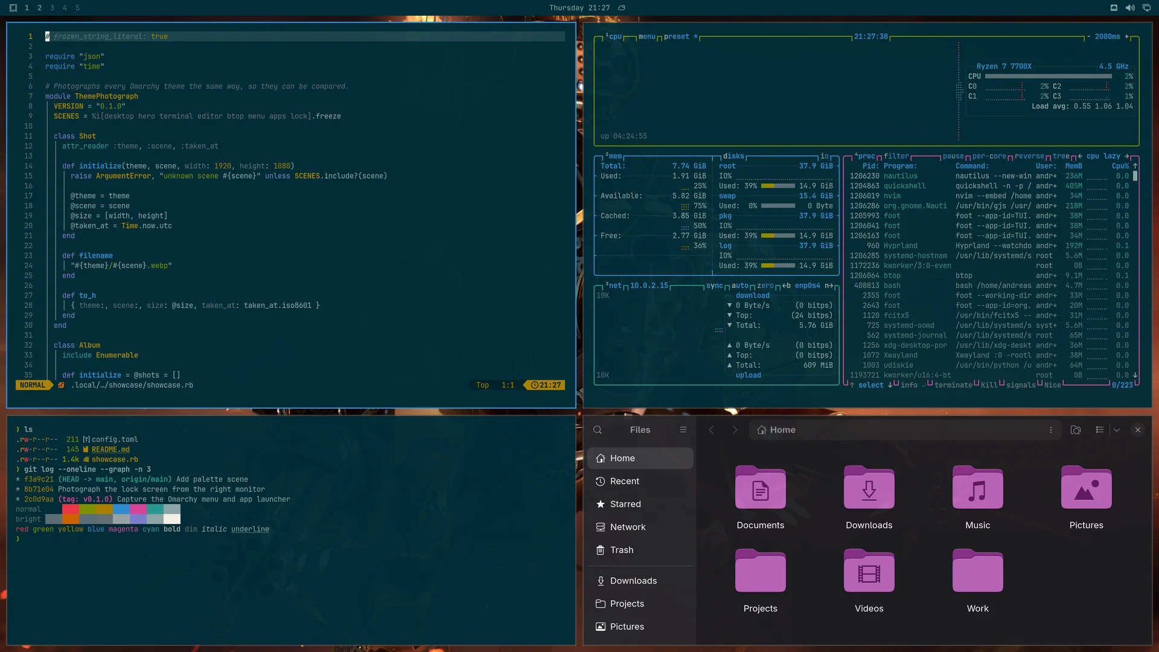
Task: Click the update icon beside the clock
Action: [622, 8]
